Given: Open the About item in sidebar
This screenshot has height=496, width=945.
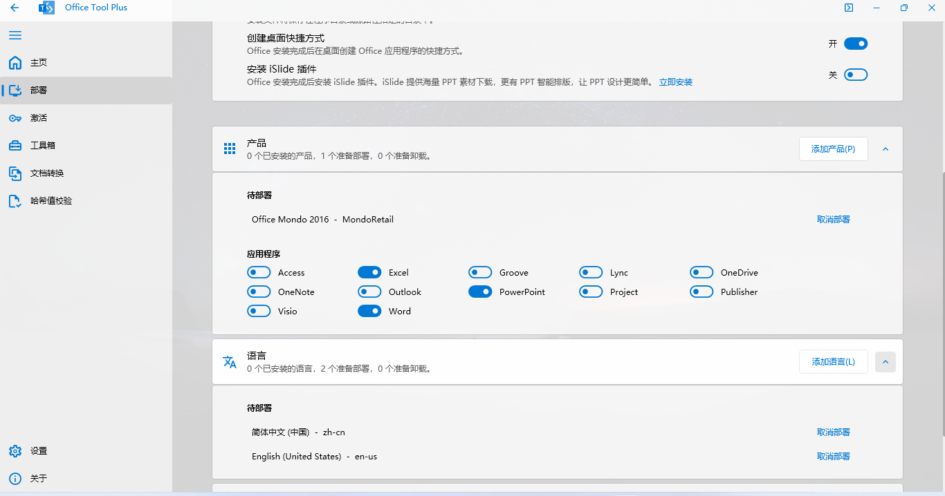Looking at the screenshot, I should click(39, 479).
